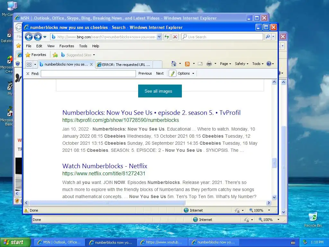Viewport: 329px width, 247px height.
Task: Open the Safety command bar menu
Action: [242, 64]
